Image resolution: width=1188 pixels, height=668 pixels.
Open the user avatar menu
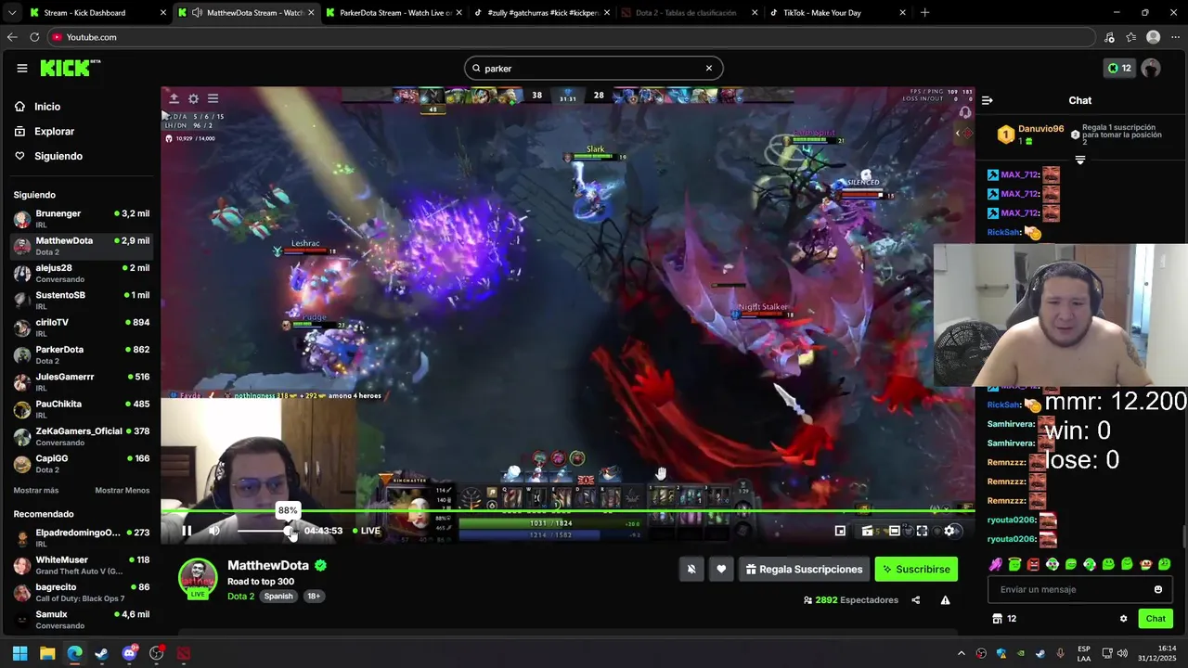(1151, 68)
